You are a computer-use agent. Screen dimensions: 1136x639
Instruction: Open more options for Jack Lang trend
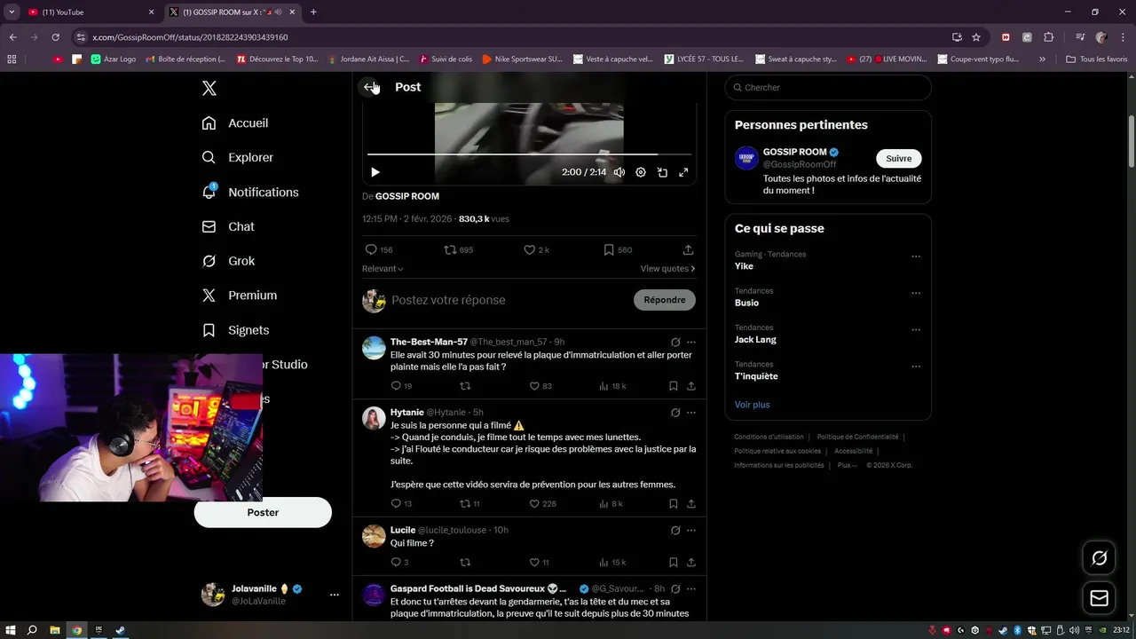[916, 330]
